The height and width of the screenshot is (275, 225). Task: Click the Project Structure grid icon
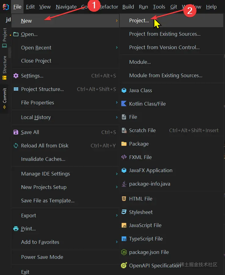[16, 89]
